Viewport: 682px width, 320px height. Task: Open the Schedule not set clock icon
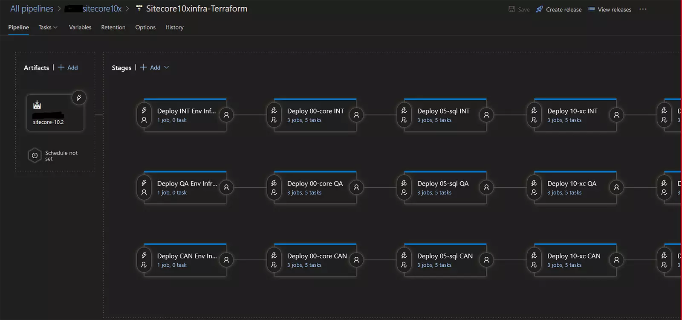point(35,155)
